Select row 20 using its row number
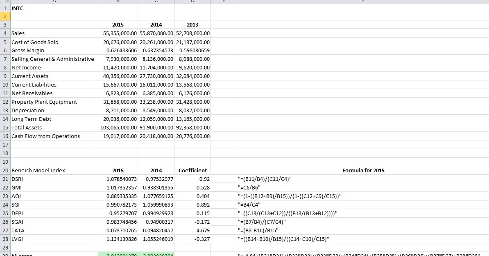 5,170
